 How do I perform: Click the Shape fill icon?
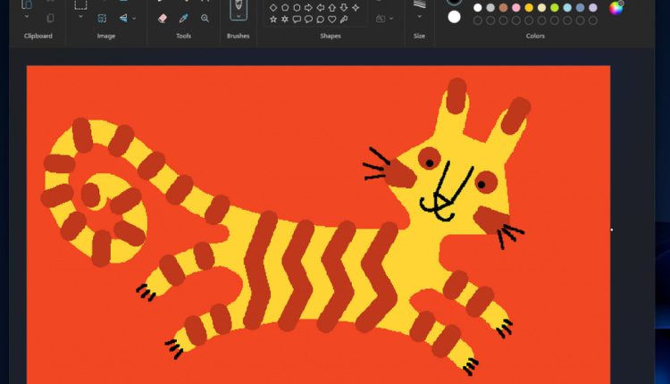[x=381, y=19]
